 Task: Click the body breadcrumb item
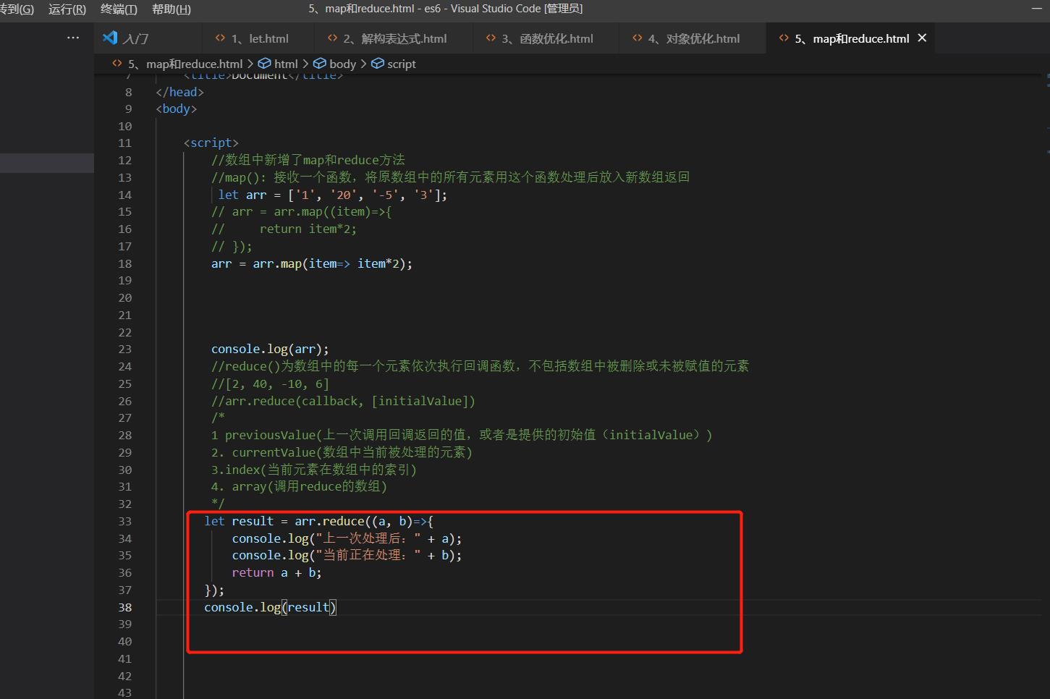pos(342,64)
